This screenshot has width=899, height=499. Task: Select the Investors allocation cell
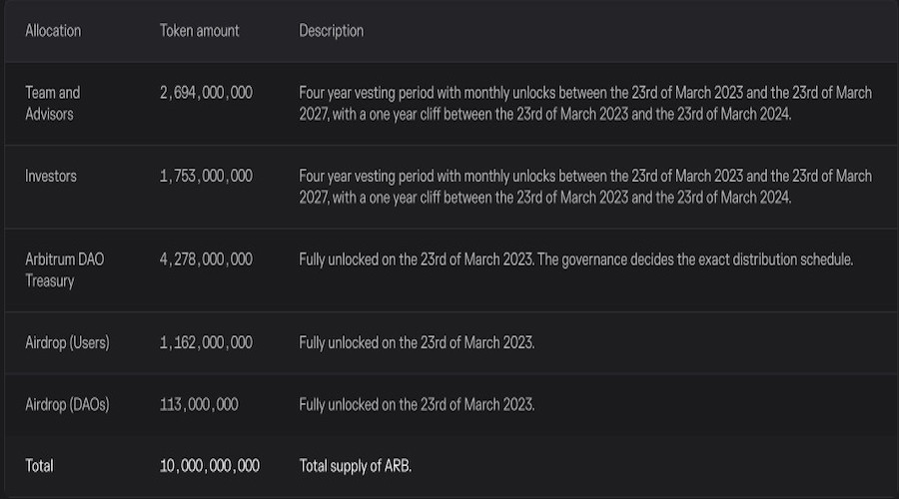(51, 176)
